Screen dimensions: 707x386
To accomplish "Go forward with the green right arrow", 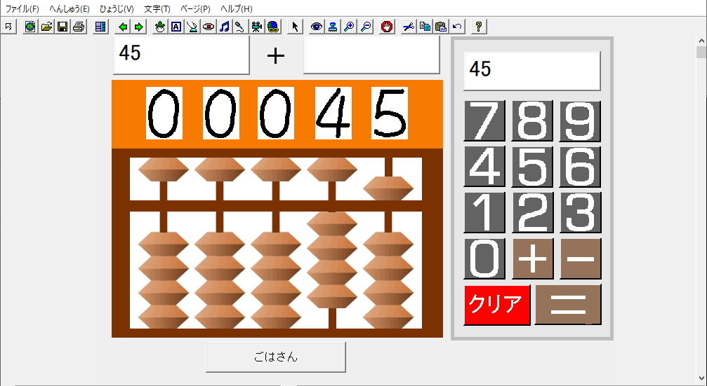I will 138,27.
